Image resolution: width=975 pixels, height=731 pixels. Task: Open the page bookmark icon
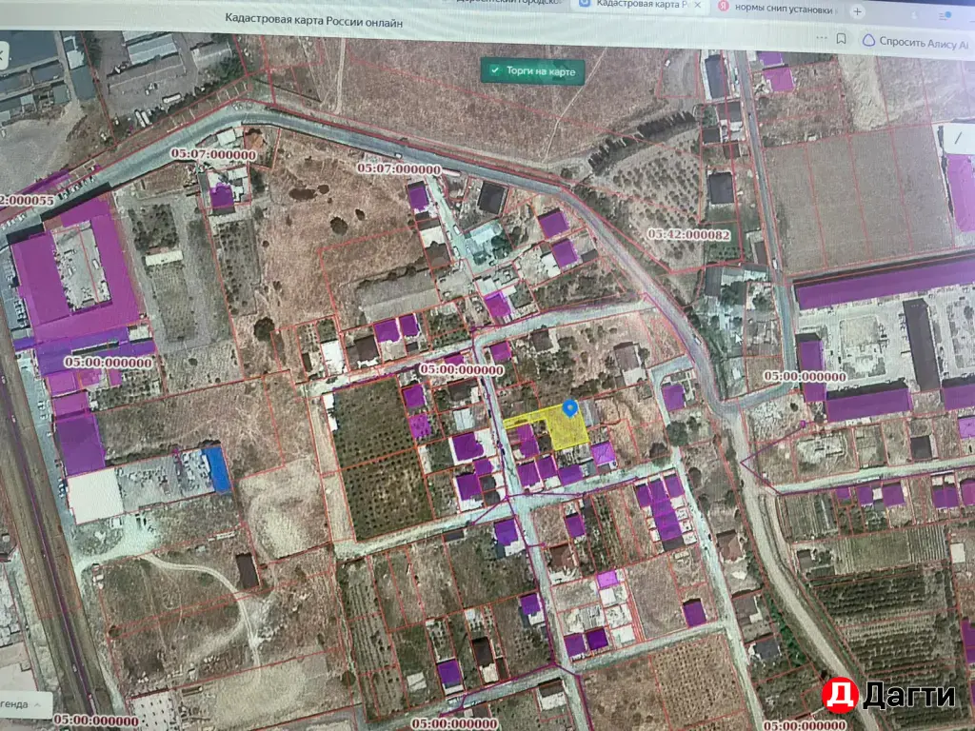coord(842,39)
